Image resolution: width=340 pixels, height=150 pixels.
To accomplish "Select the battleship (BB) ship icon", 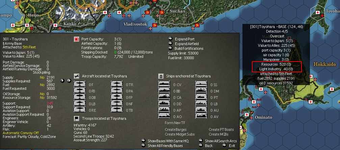I will pos(164,91).
